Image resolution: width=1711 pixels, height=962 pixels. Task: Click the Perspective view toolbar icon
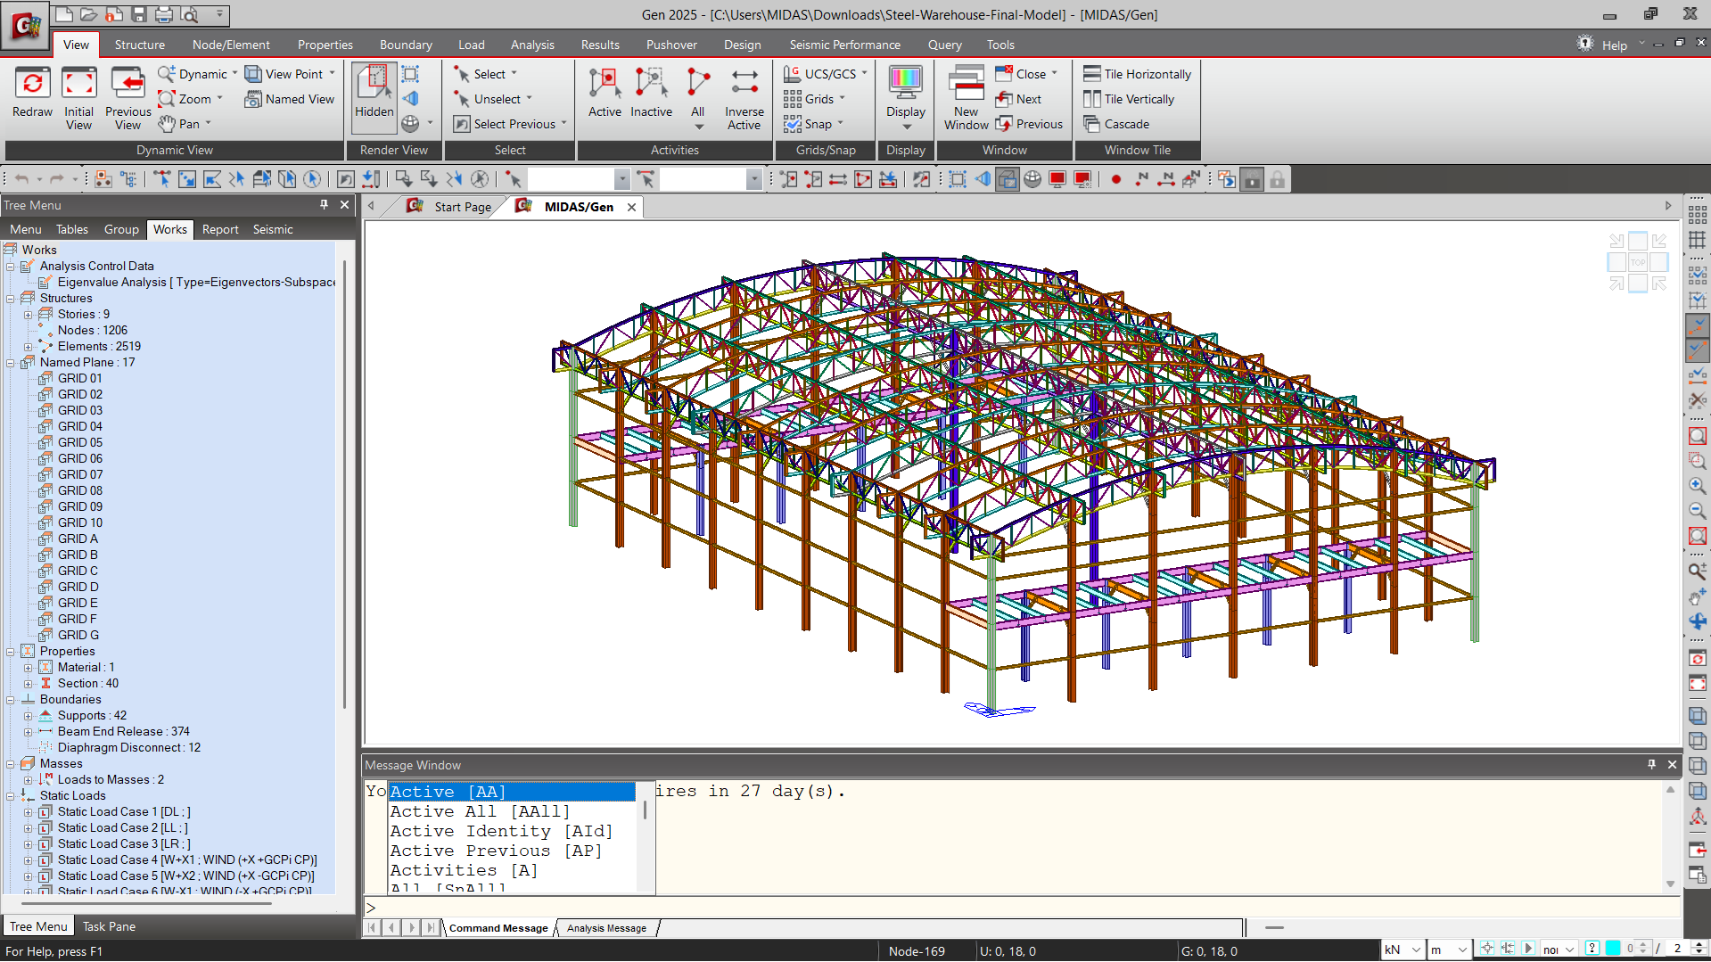pyautogui.click(x=983, y=179)
